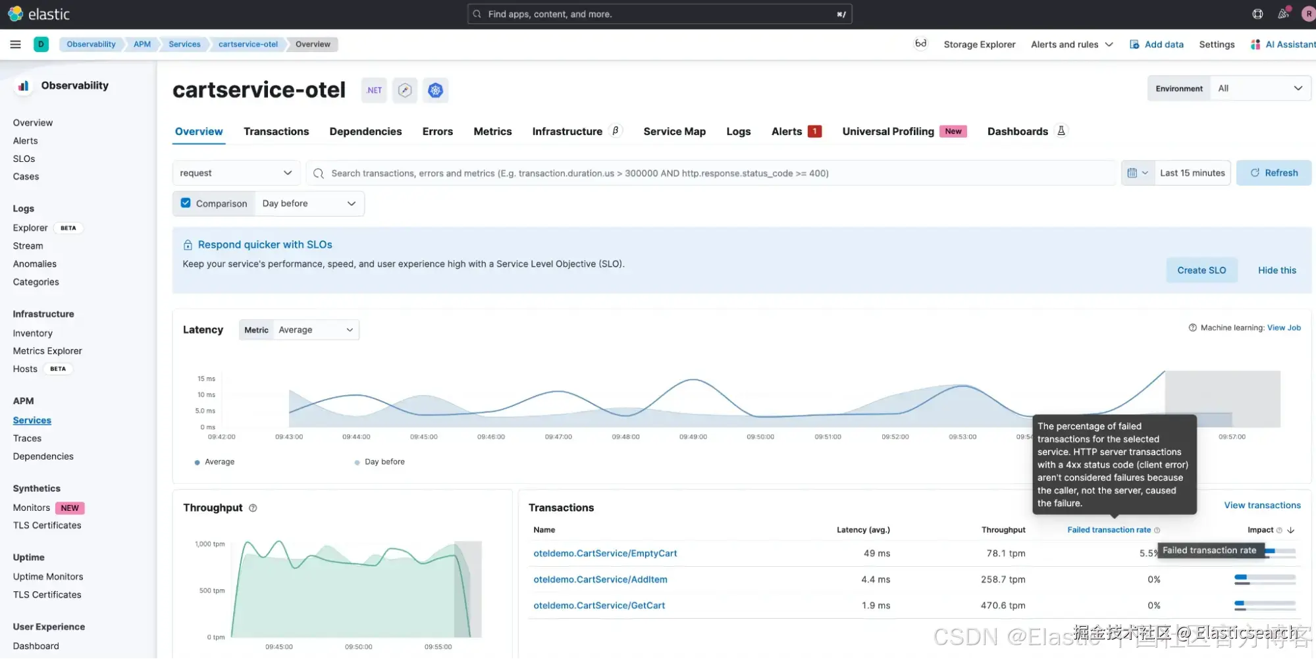Image resolution: width=1316 pixels, height=659 pixels.
Task: Open the calendar quick date picker
Action: click(1138, 173)
